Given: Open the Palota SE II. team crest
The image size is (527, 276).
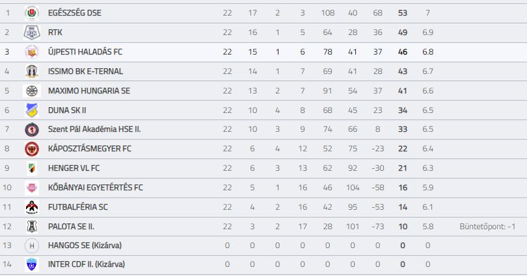Looking at the screenshot, I should pos(32,227).
